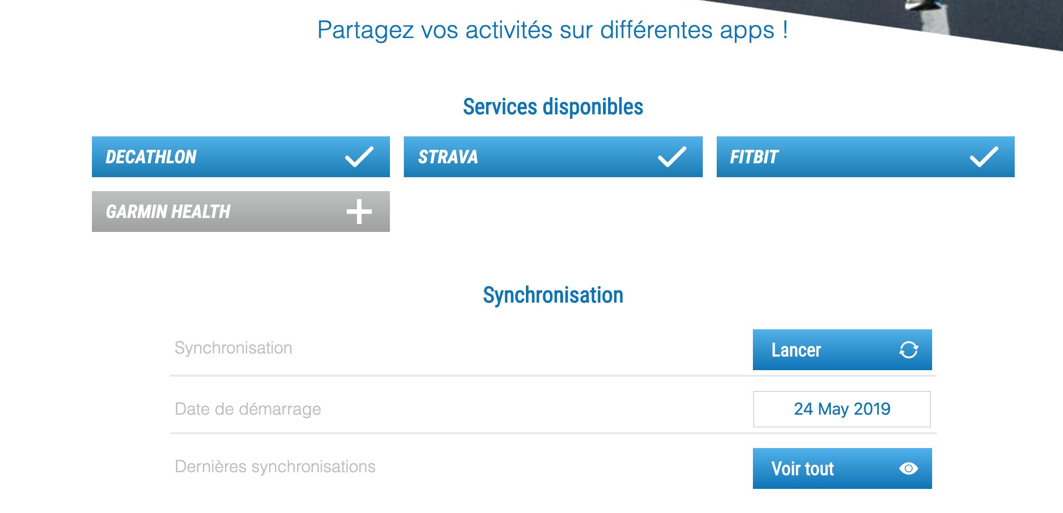Click the blue Synchronisation section heading

[553, 295]
